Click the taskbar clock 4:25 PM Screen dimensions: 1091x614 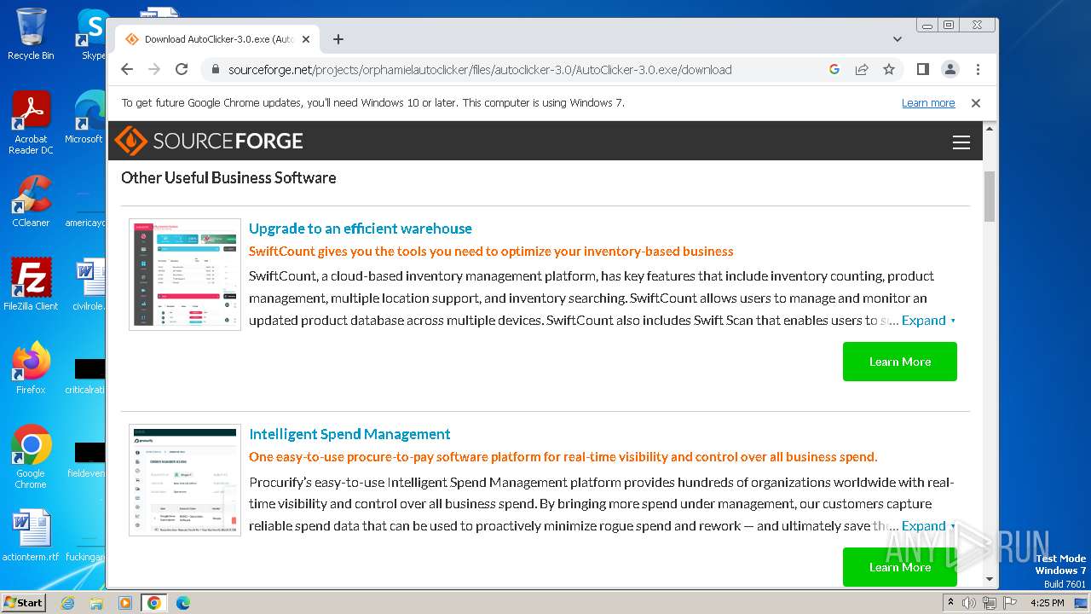tap(1047, 603)
